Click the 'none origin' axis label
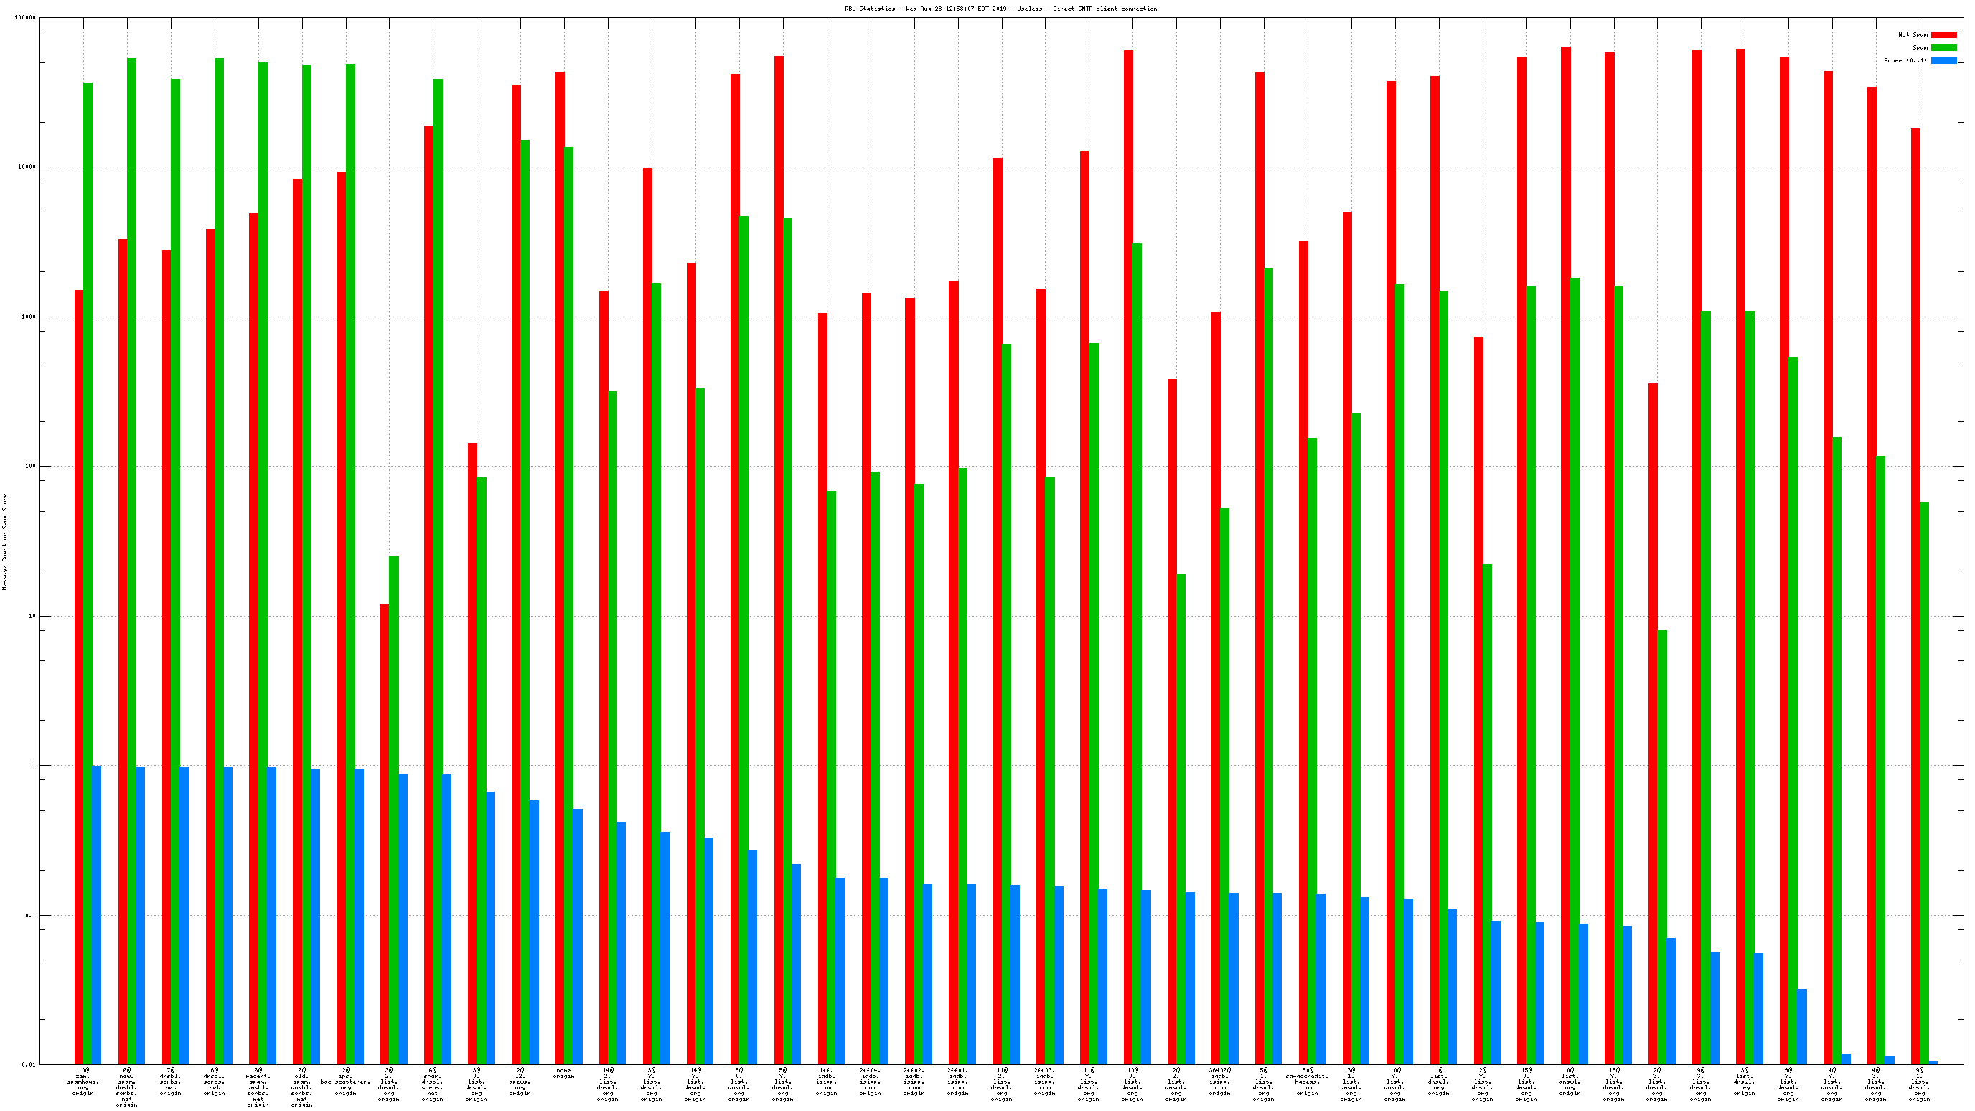The width and height of the screenshot is (1975, 1111). (x=563, y=1074)
